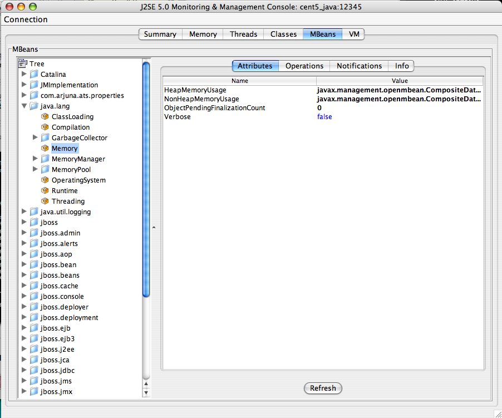The width and height of the screenshot is (502, 418).
Task: Click the MemoryPool folder icon
Action: tap(45, 169)
